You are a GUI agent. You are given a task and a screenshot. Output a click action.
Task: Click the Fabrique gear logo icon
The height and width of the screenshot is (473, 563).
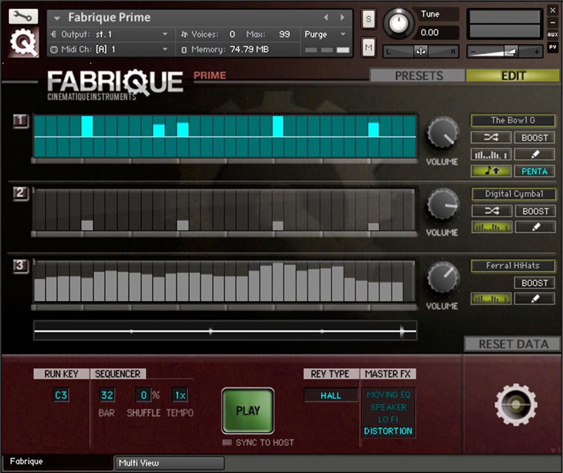point(23,42)
